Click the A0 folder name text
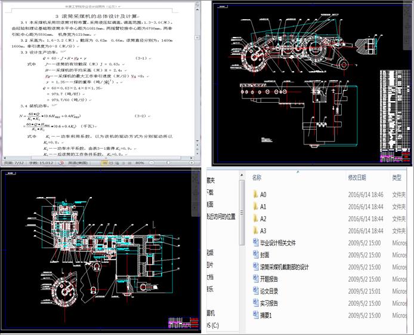414x335 pixels. point(263,195)
